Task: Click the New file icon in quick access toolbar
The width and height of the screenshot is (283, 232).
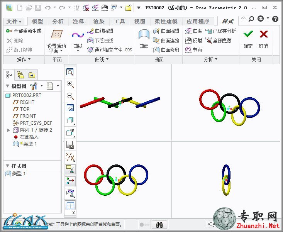Action: [x=20, y=8]
